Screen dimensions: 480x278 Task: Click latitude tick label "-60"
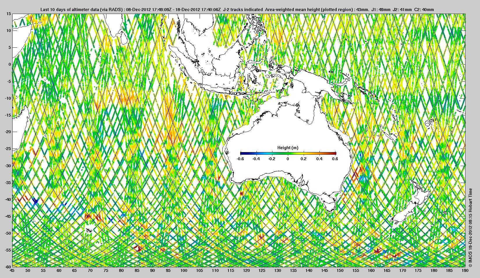tap(8, 266)
